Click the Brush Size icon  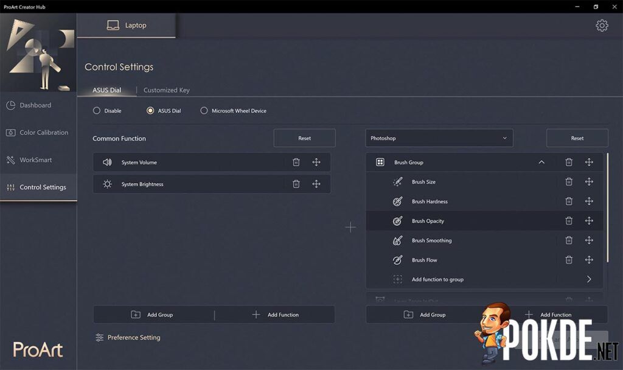point(398,181)
